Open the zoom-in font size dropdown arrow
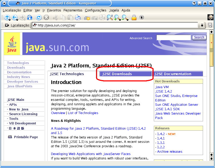 (x=120, y=20)
